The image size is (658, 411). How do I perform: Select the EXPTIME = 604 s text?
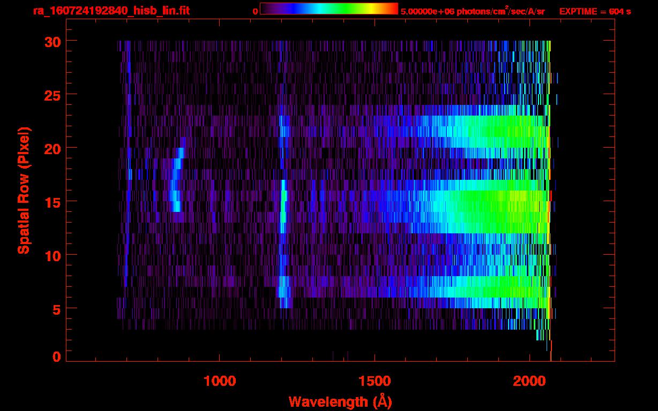click(x=595, y=11)
